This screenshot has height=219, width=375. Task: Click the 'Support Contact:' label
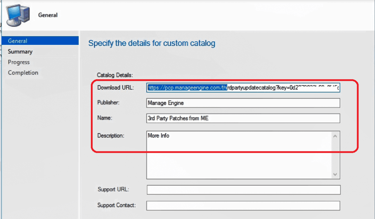click(117, 205)
